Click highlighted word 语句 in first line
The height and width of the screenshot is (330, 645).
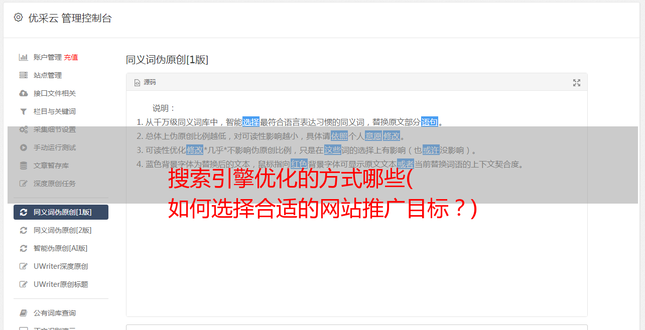pyautogui.click(x=430, y=122)
